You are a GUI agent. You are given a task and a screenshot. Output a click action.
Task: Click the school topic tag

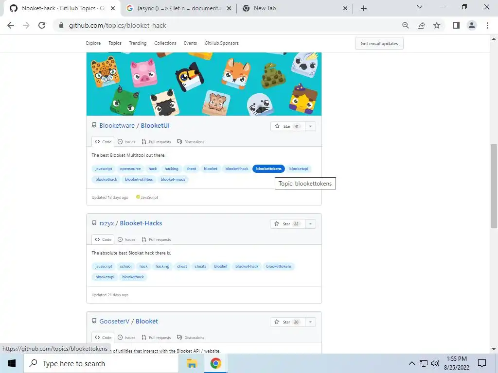coord(125,267)
